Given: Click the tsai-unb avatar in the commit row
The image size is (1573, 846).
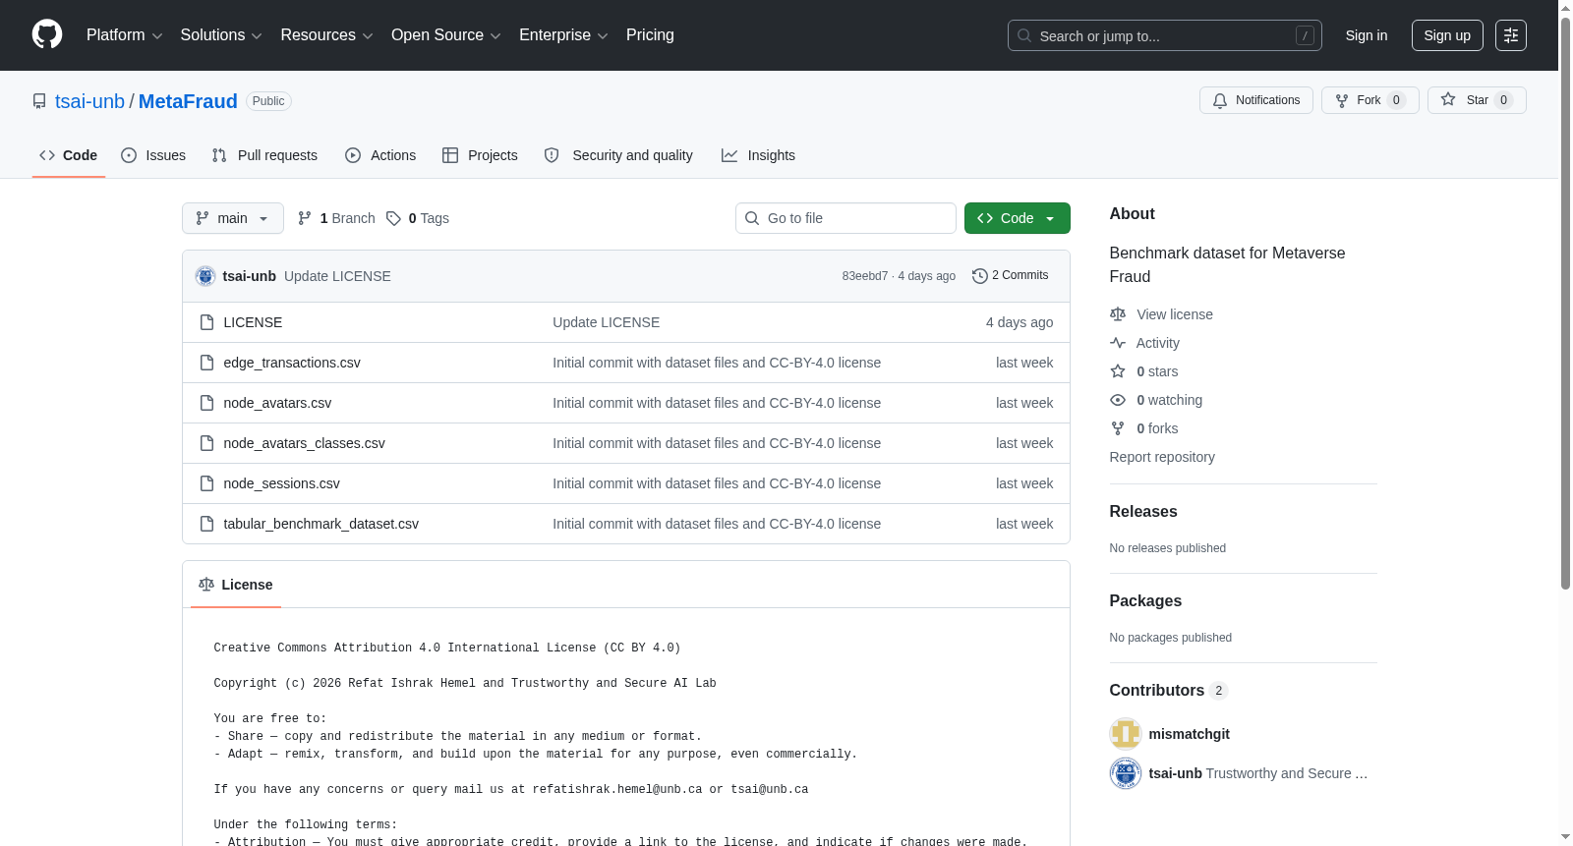Looking at the screenshot, I should click(205, 276).
